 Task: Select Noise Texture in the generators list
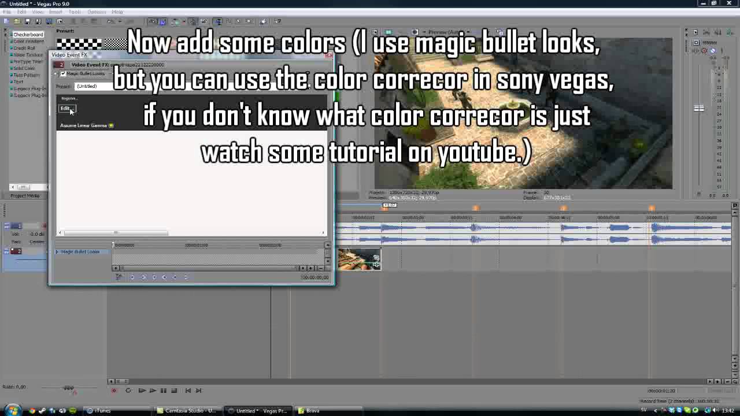pyautogui.click(x=28, y=55)
